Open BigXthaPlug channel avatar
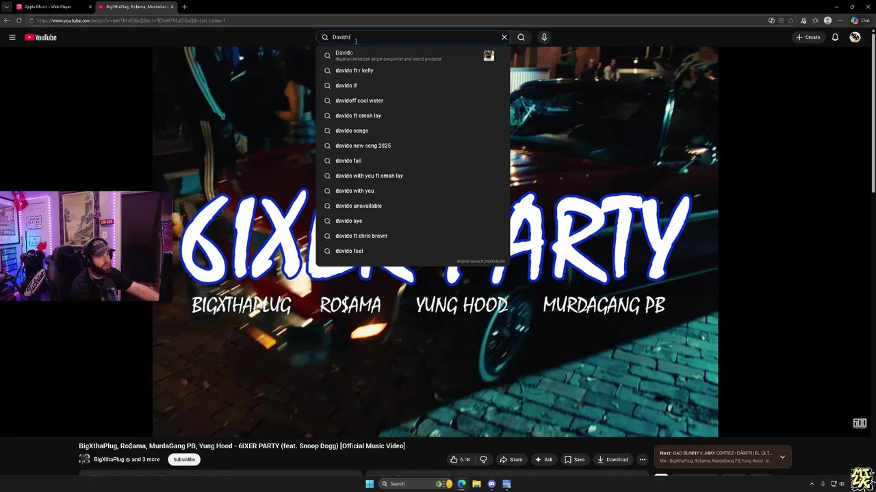 coord(84,459)
